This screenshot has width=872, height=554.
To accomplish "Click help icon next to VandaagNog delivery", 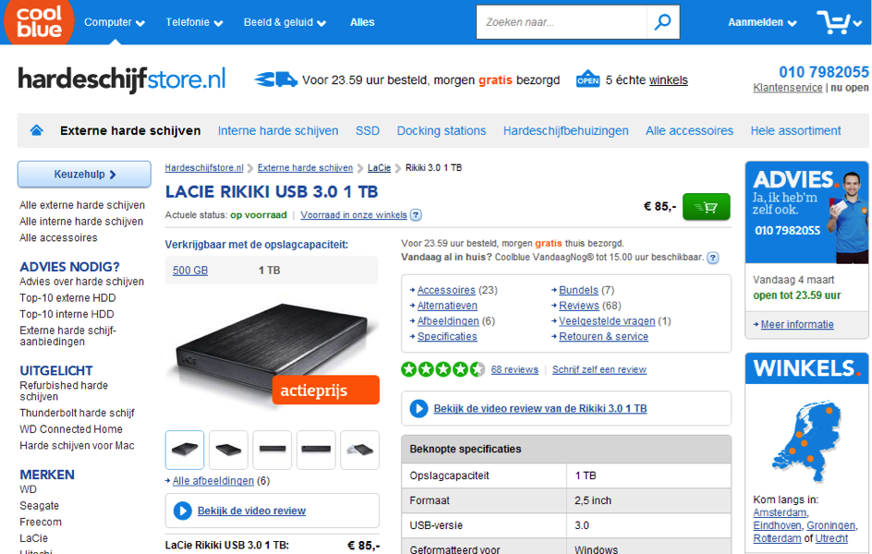I will coord(713,258).
